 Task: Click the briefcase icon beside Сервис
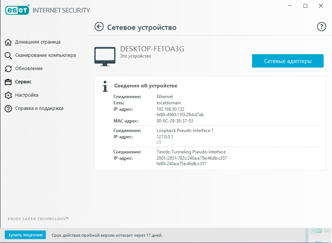coord(8,82)
